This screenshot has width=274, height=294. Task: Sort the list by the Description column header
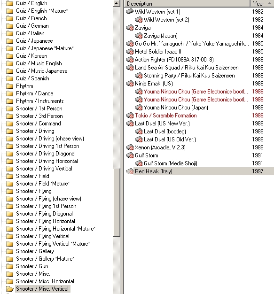coord(187,4)
